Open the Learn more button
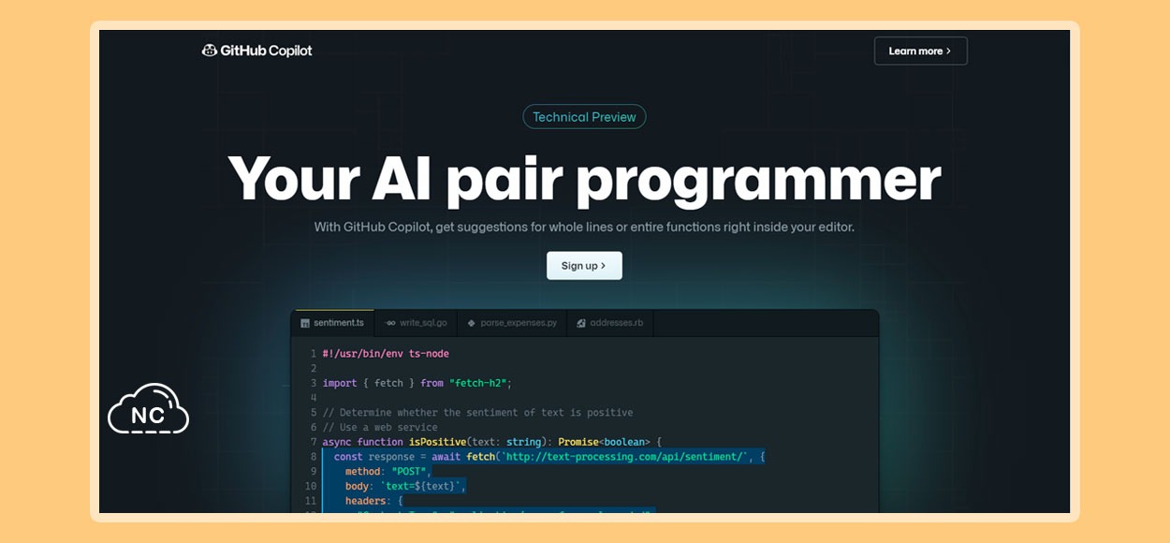The image size is (1170, 543). tap(920, 51)
